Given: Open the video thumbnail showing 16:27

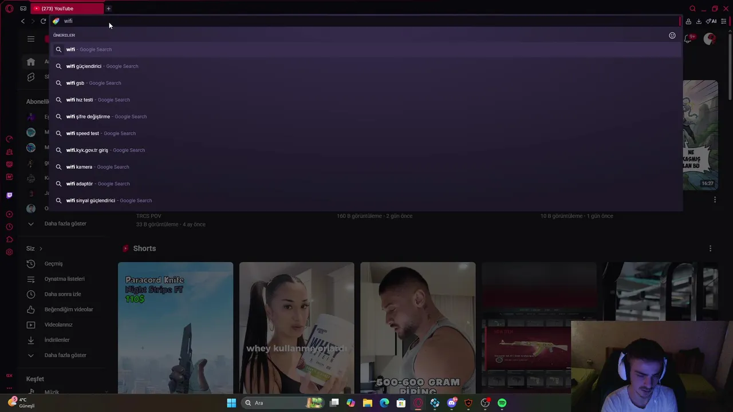Looking at the screenshot, I should point(700,135).
